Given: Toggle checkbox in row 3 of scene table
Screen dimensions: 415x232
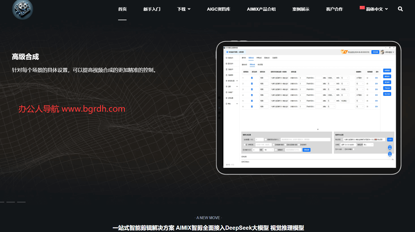Looking at the screenshot, I should point(252,89).
